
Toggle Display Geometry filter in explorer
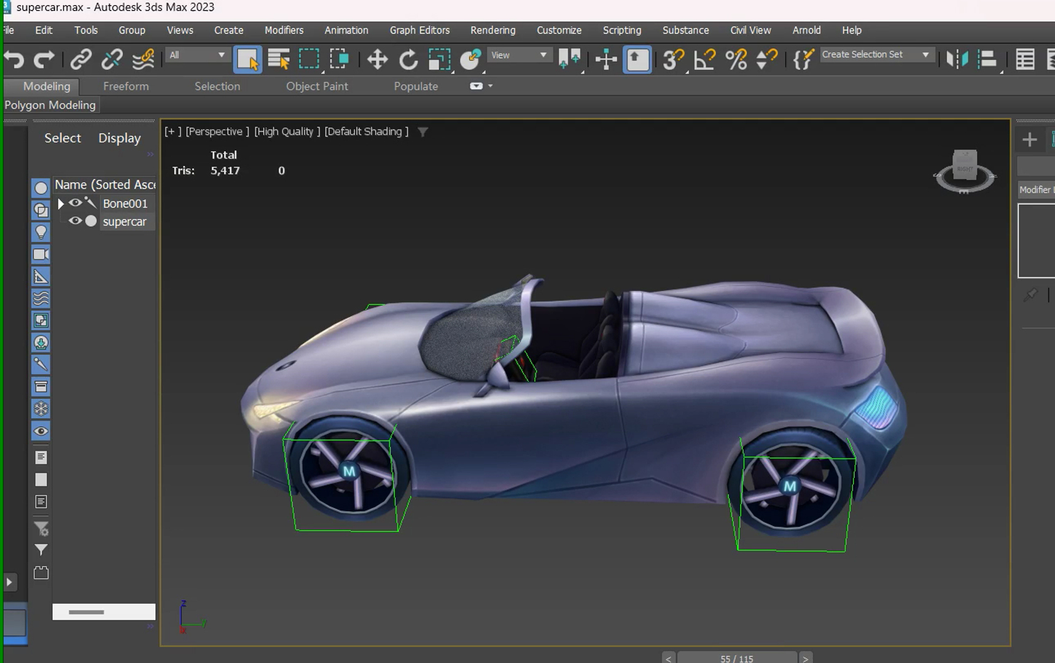tap(41, 188)
